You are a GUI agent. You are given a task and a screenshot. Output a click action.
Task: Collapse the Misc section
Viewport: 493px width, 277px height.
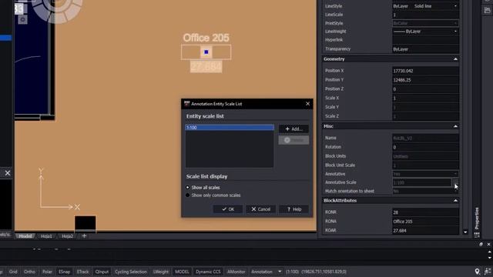(x=455, y=126)
